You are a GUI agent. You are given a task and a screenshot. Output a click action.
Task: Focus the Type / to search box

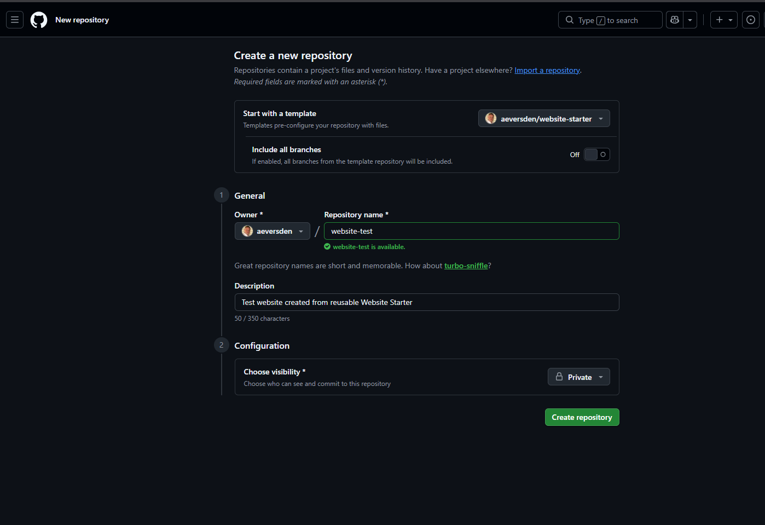click(610, 20)
